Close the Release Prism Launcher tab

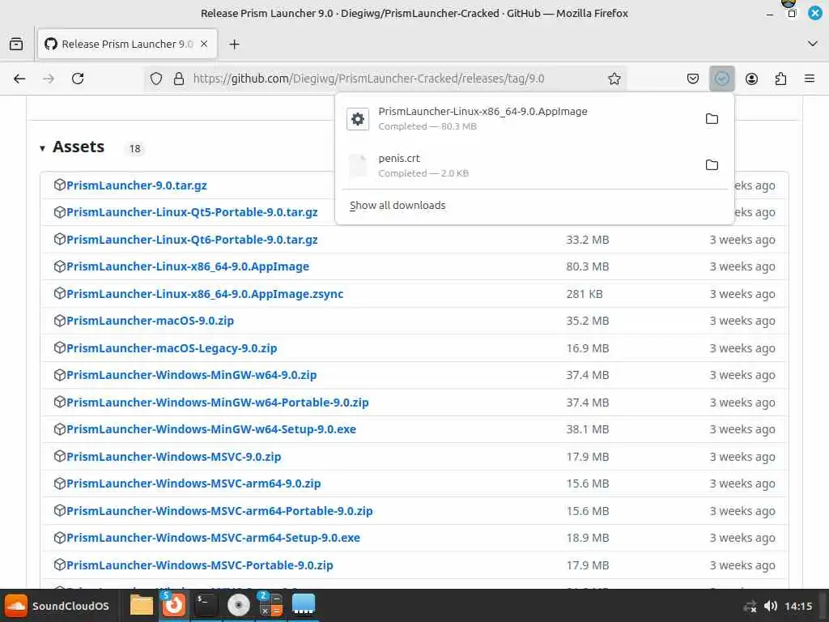click(204, 44)
